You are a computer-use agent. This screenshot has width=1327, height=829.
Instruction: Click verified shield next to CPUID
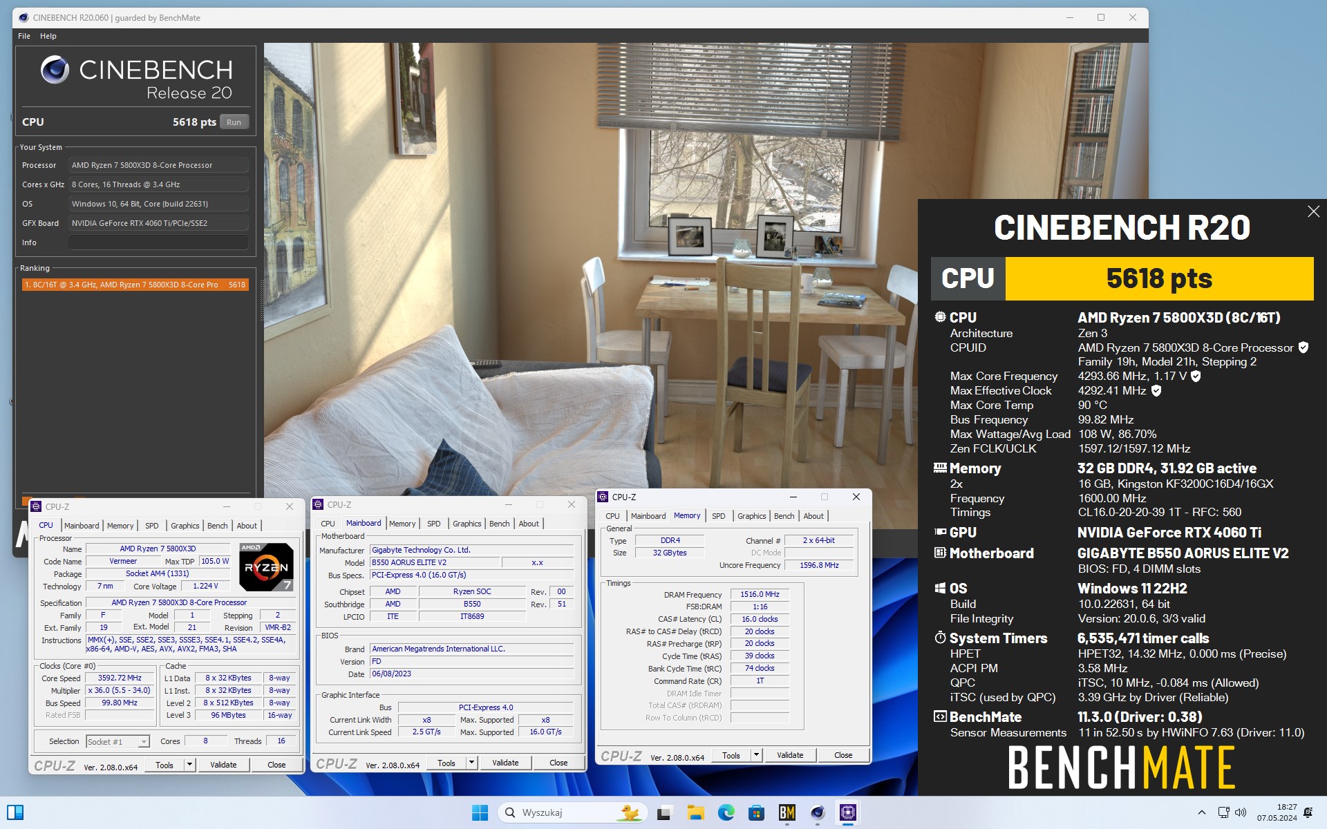[1303, 347]
